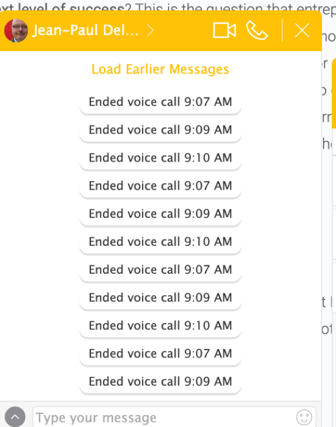Select first 'Ended voice call 9:09 AM' entry

160,130
